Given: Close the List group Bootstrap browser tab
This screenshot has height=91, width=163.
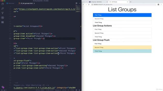Looking at the screenshot, I should [x=107, y=2].
